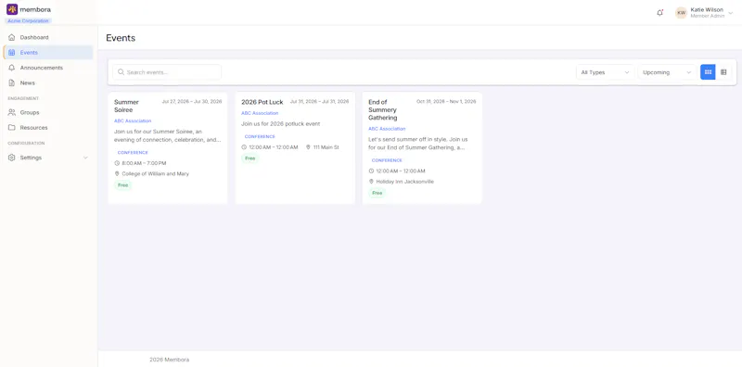Screen dimensions: 742x367
Task: Click the News document icon
Action: [x=12, y=82]
